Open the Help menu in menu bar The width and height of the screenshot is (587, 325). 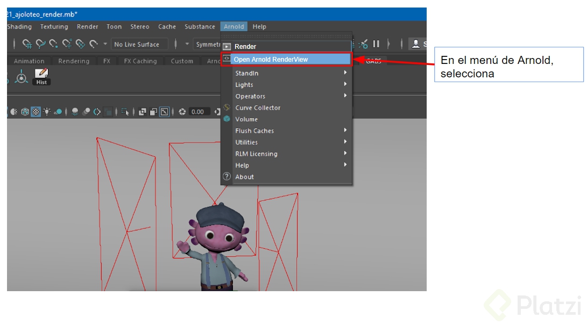tap(259, 26)
